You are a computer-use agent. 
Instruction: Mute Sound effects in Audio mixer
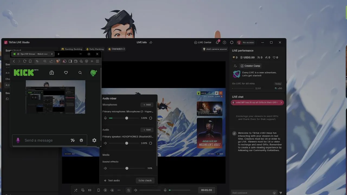(x=105, y=168)
